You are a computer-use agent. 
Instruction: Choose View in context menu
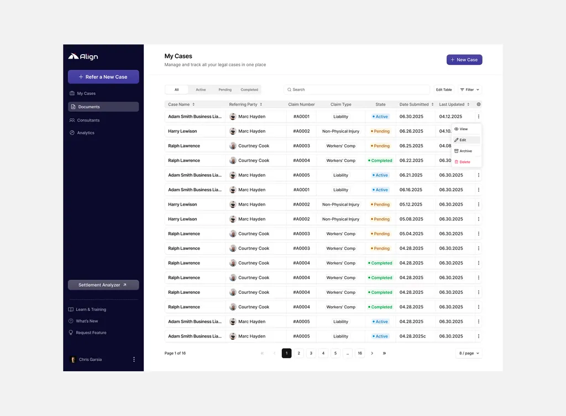466,129
